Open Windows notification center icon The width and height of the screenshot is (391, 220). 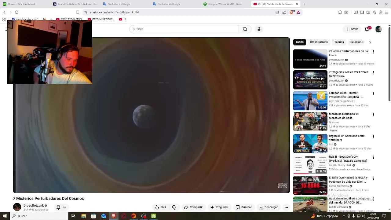click(x=384, y=216)
